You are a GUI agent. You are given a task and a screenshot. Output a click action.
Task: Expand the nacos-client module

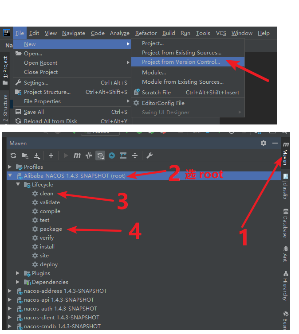pos(10,317)
